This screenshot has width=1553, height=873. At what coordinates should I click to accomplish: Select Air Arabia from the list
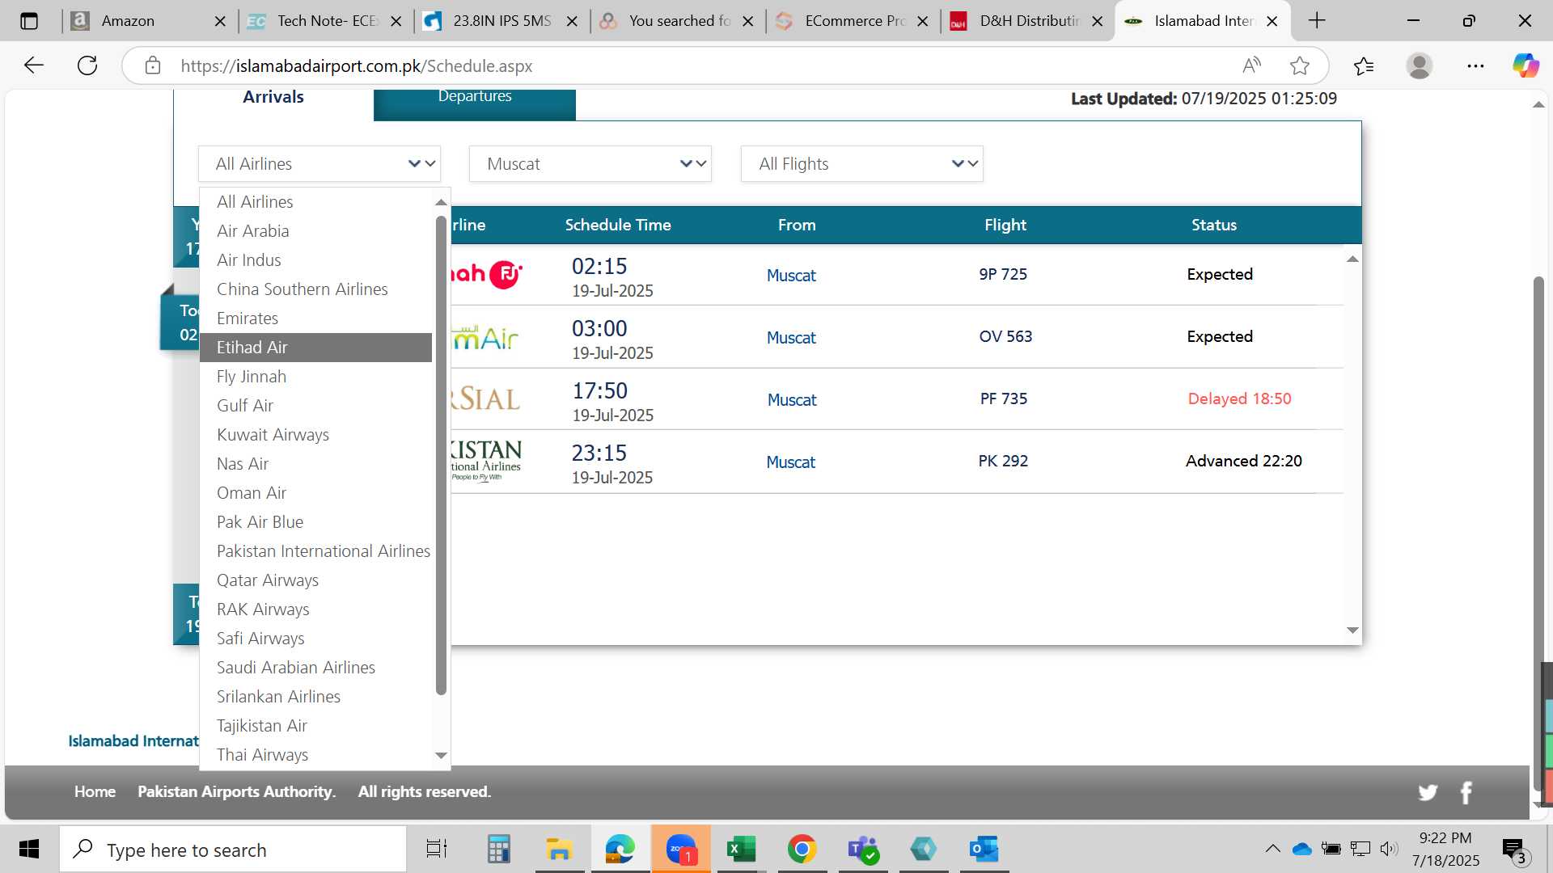315,231
